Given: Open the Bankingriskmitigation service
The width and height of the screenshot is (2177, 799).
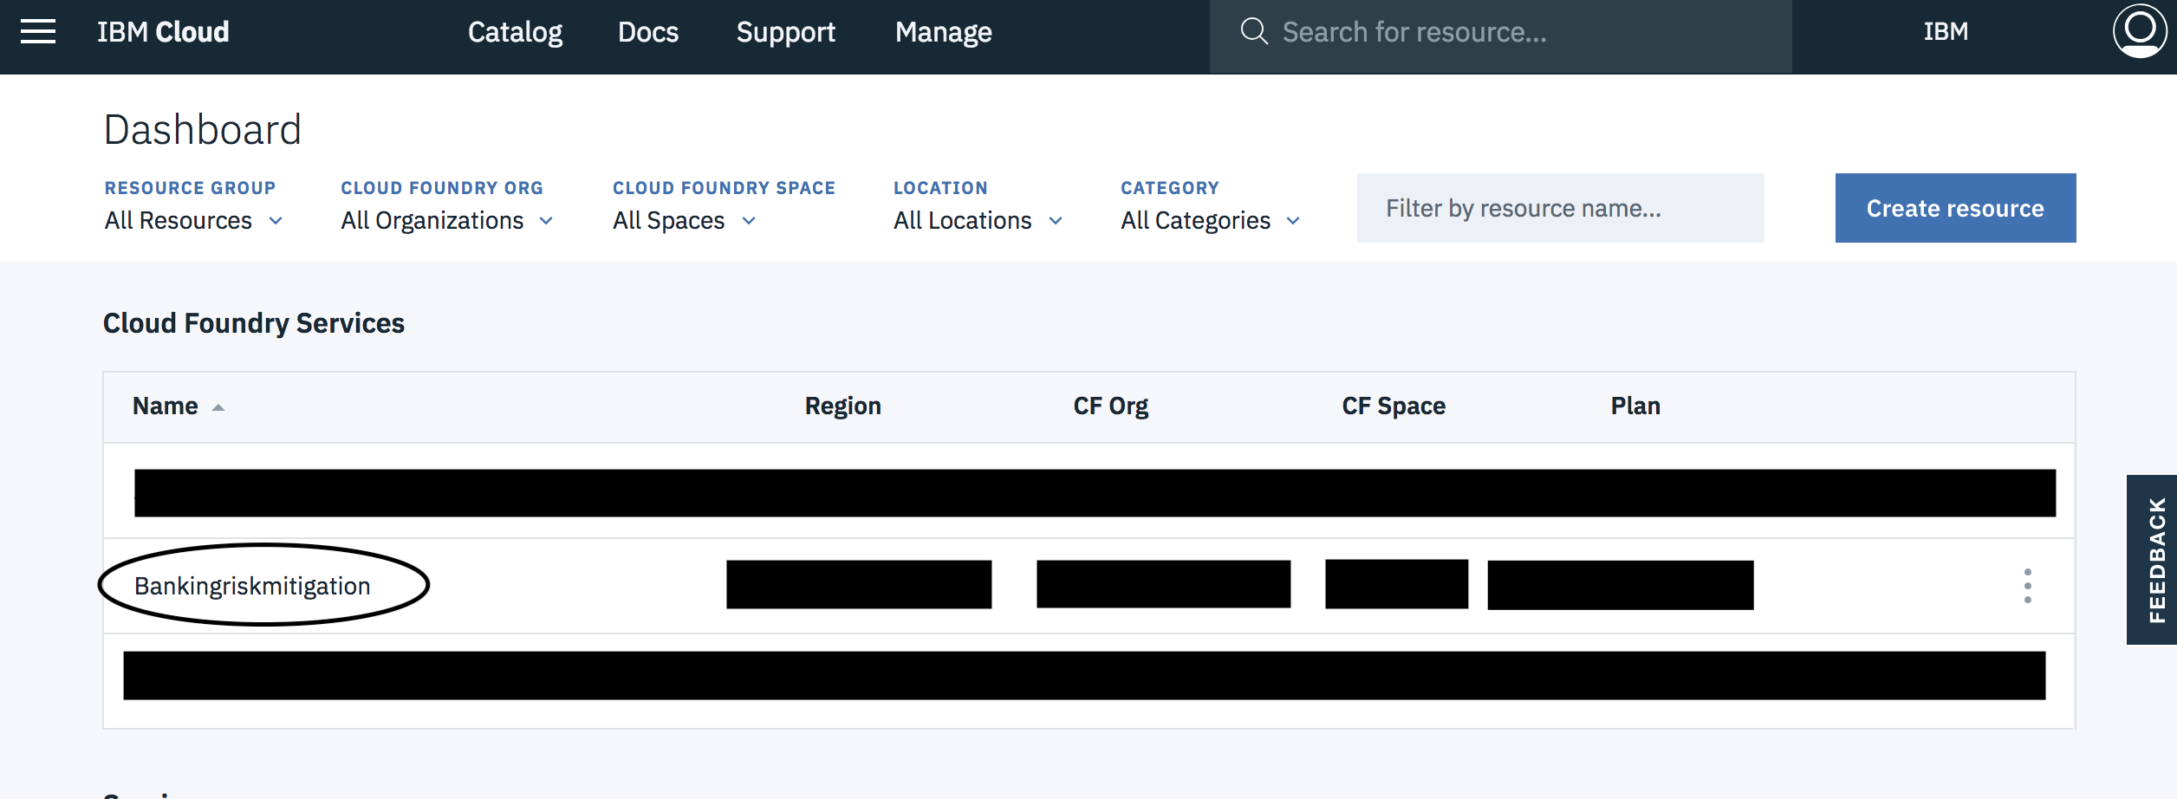Looking at the screenshot, I should [252, 586].
